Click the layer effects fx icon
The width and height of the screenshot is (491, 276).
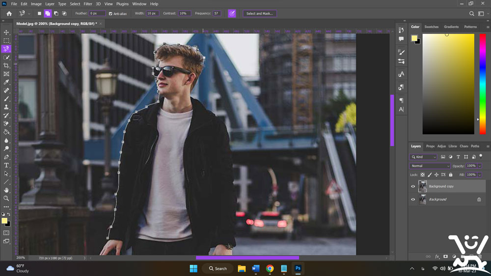(x=437, y=256)
